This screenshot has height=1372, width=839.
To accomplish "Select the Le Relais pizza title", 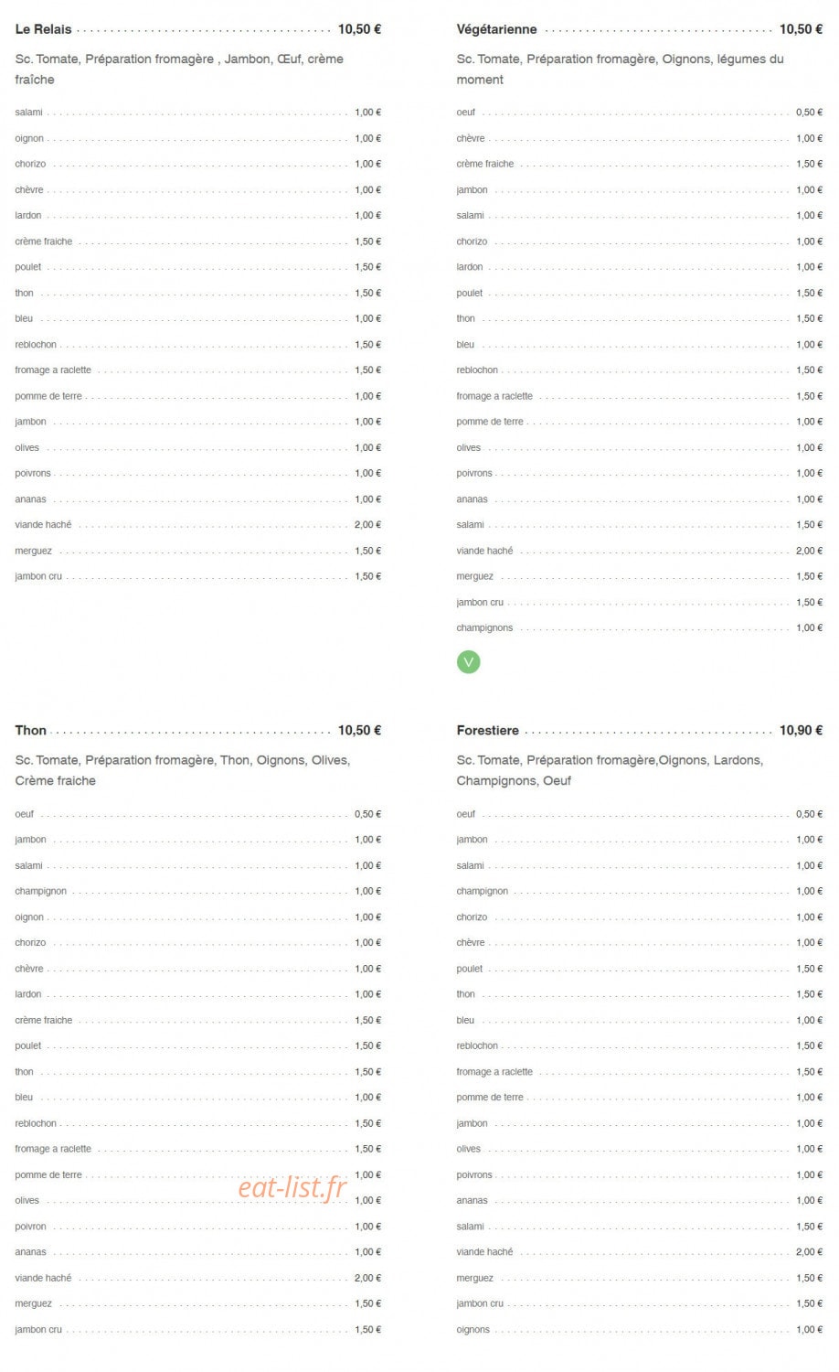I will pos(43,29).
